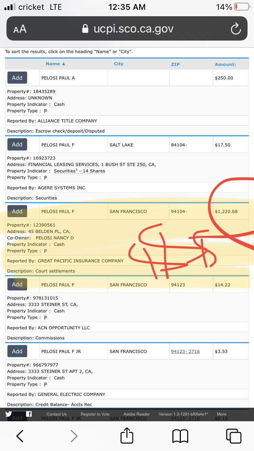Tap the Safari forward arrow
The width and height of the screenshot is (254, 451).
(x=74, y=436)
